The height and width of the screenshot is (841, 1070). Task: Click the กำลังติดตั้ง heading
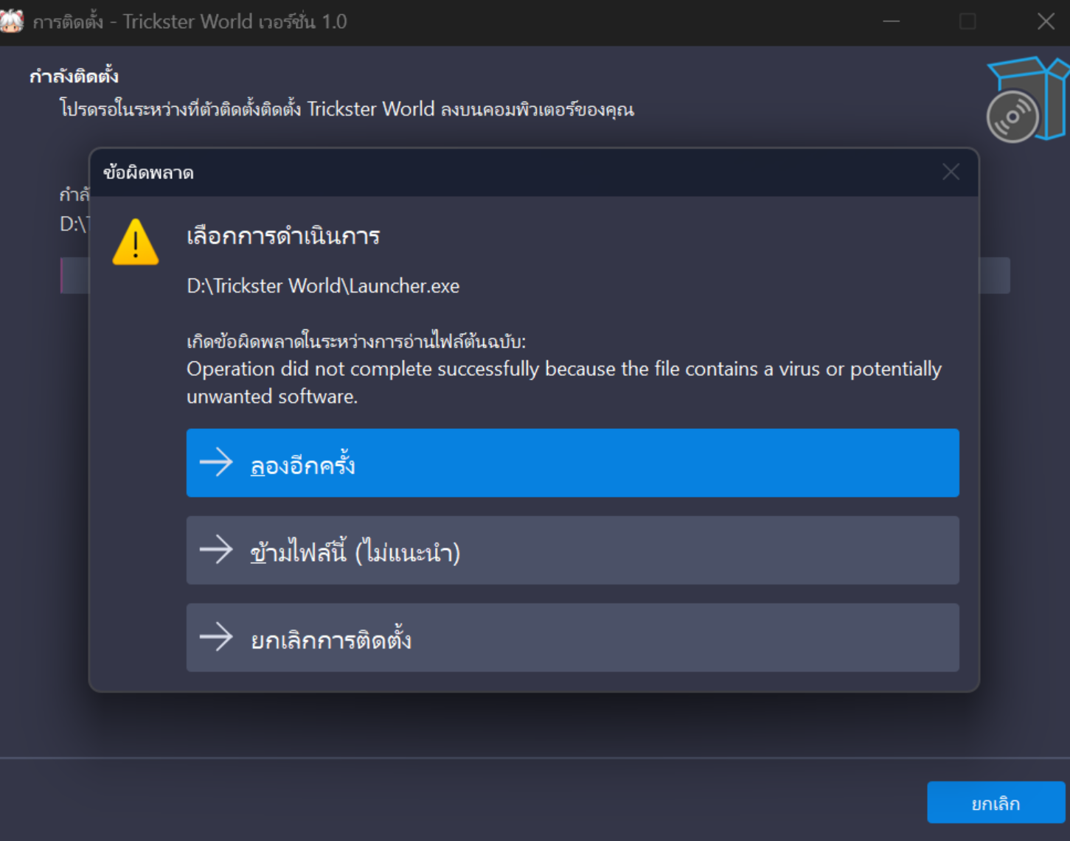click(74, 76)
